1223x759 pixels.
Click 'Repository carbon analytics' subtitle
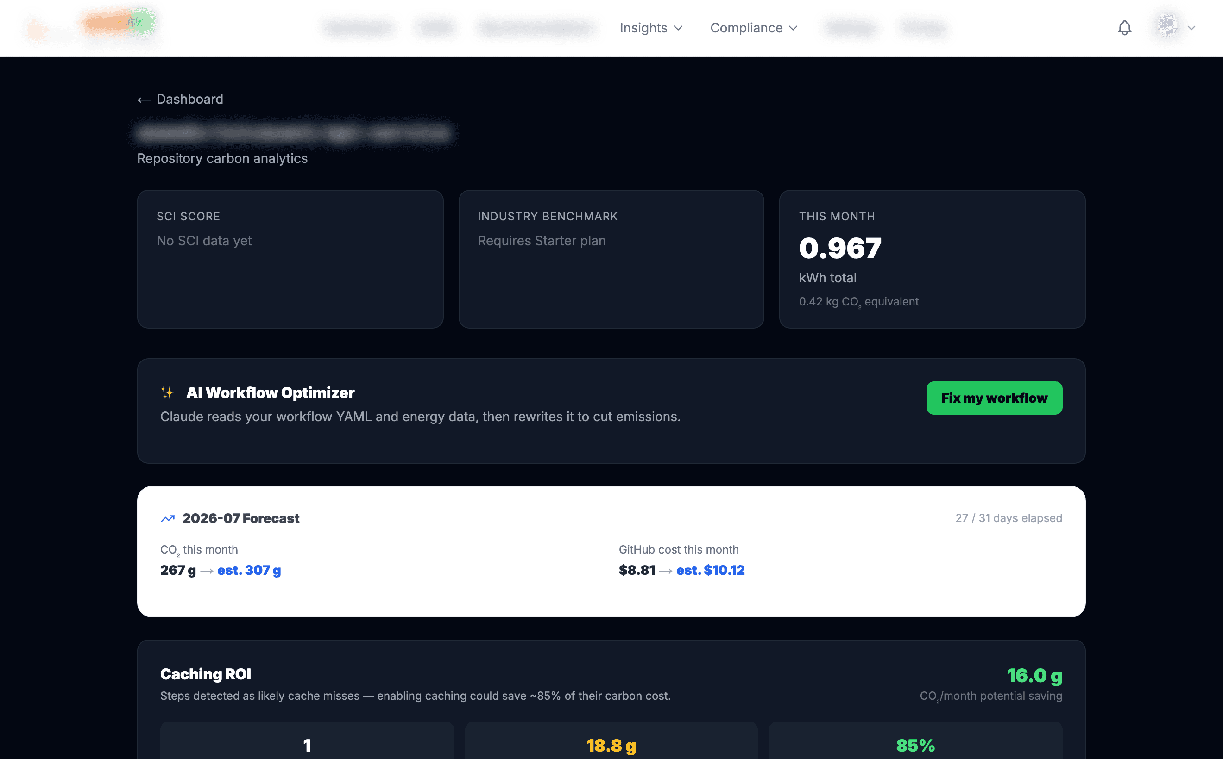(x=222, y=159)
